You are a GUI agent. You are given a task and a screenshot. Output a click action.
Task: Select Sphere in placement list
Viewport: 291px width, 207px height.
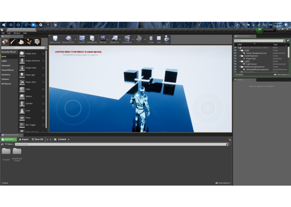(x=32, y=96)
